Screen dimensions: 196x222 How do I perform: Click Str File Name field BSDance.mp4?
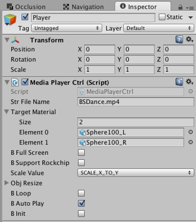136,102
